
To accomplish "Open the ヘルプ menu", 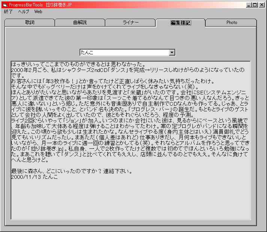I will pyautogui.click(x=24, y=12).
